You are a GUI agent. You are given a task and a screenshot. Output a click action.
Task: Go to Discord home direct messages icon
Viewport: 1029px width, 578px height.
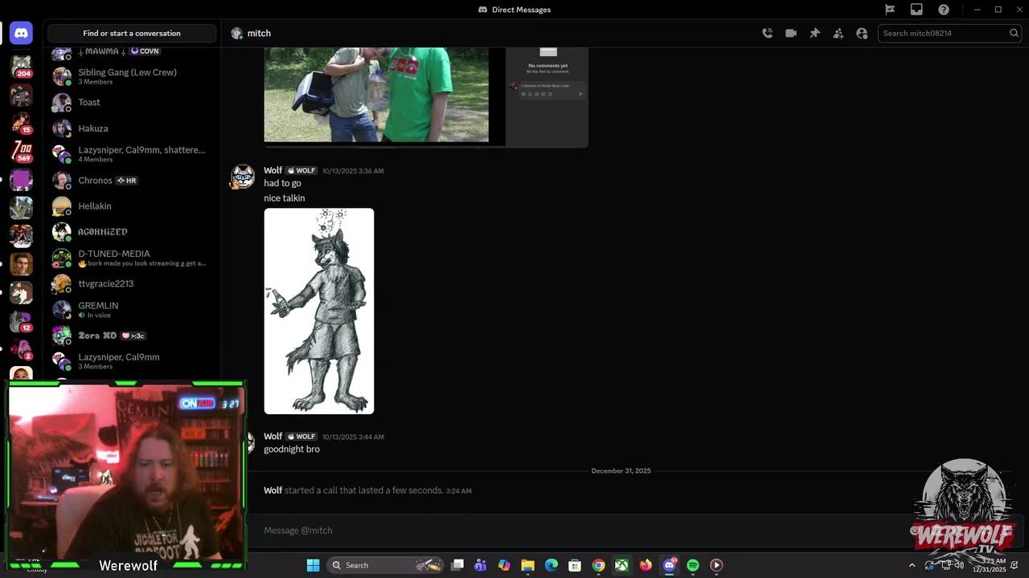tap(21, 33)
